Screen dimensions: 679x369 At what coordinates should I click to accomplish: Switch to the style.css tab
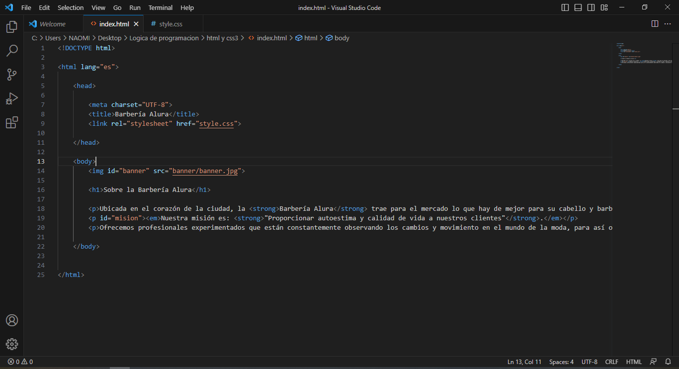click(173, 24)
